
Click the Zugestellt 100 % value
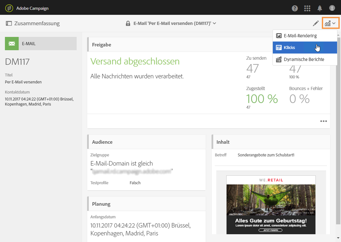pos(262,99)
